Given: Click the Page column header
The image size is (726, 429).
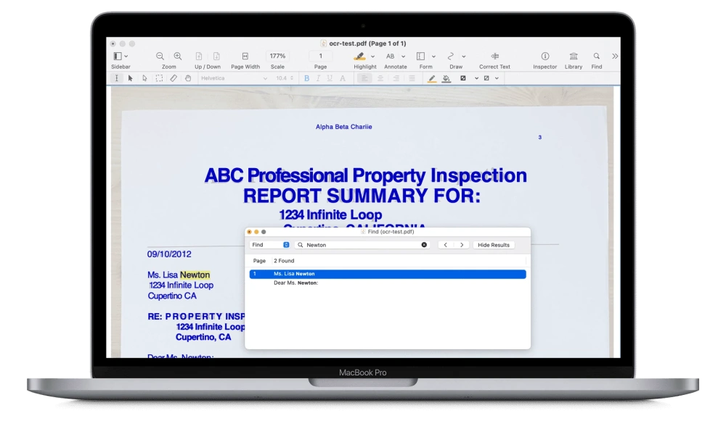Looking at the screenshot, I should tap(259, 261).
